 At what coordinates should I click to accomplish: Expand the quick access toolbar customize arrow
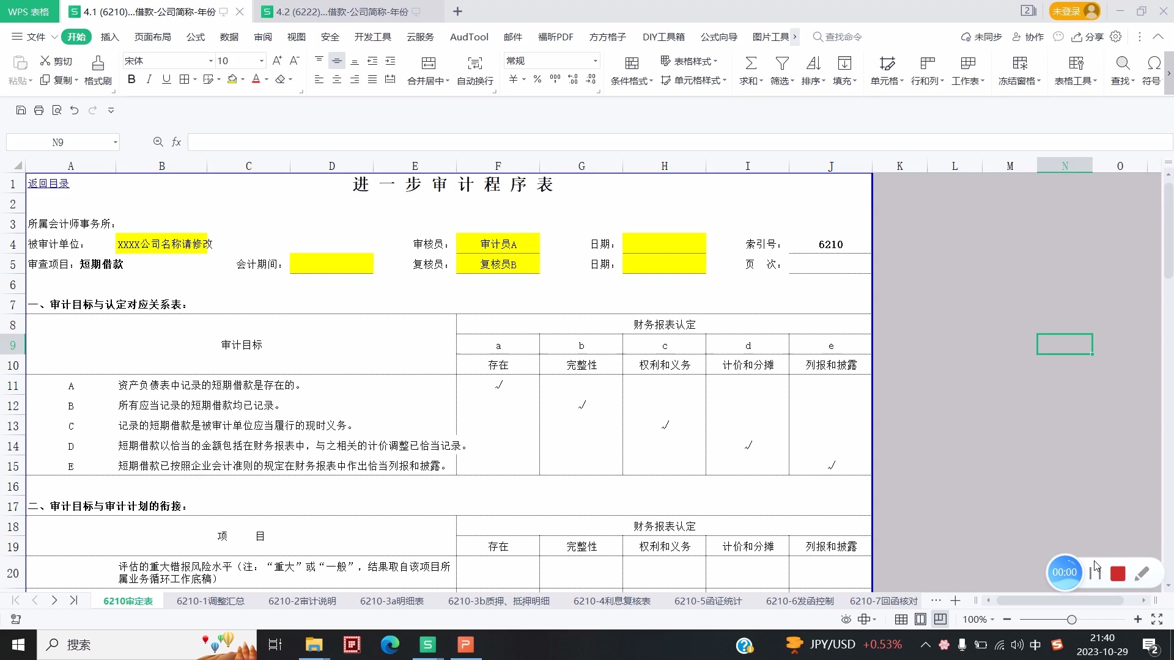[111, 110]
